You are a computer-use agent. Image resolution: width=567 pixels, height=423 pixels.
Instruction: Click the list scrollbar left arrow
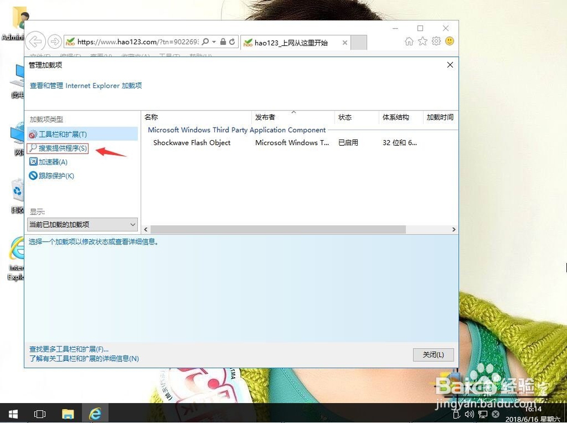[146, 230]
